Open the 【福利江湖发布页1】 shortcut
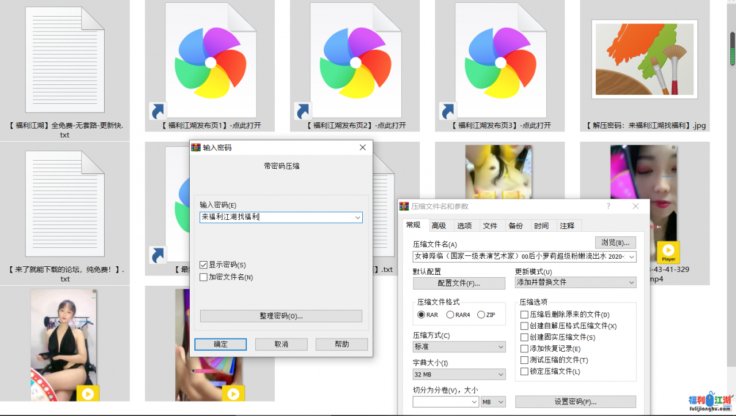This screenshot has width=736, height=416. pos(209,63)
